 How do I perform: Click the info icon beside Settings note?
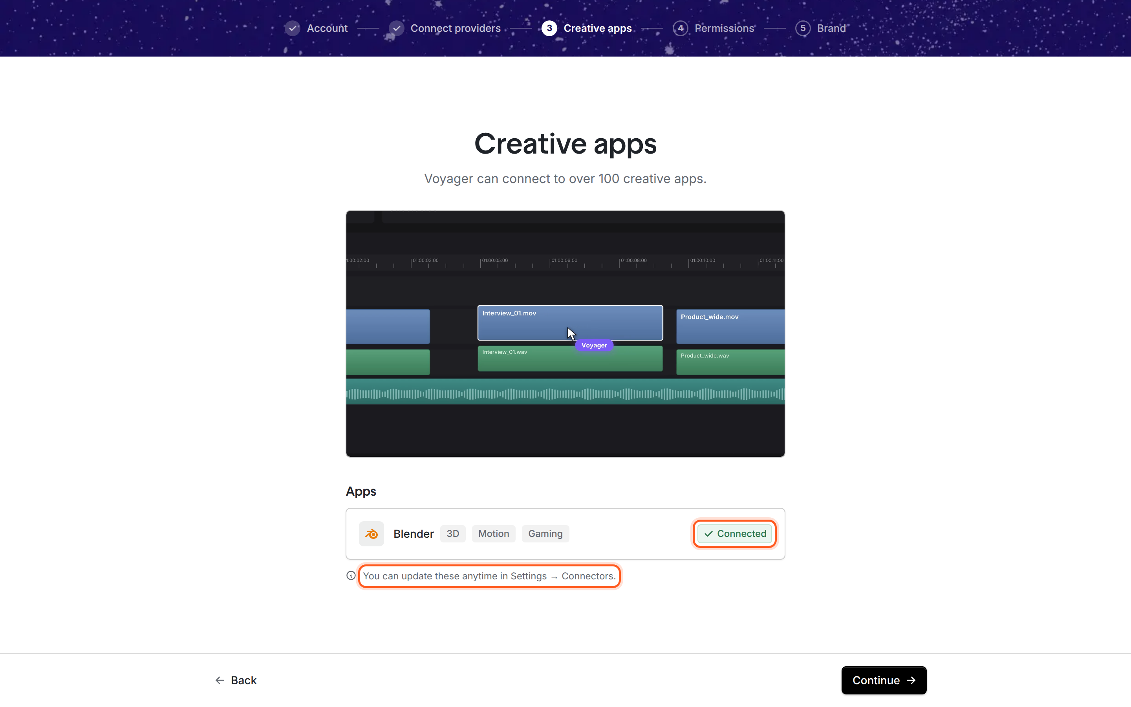[x=351, y=575]
